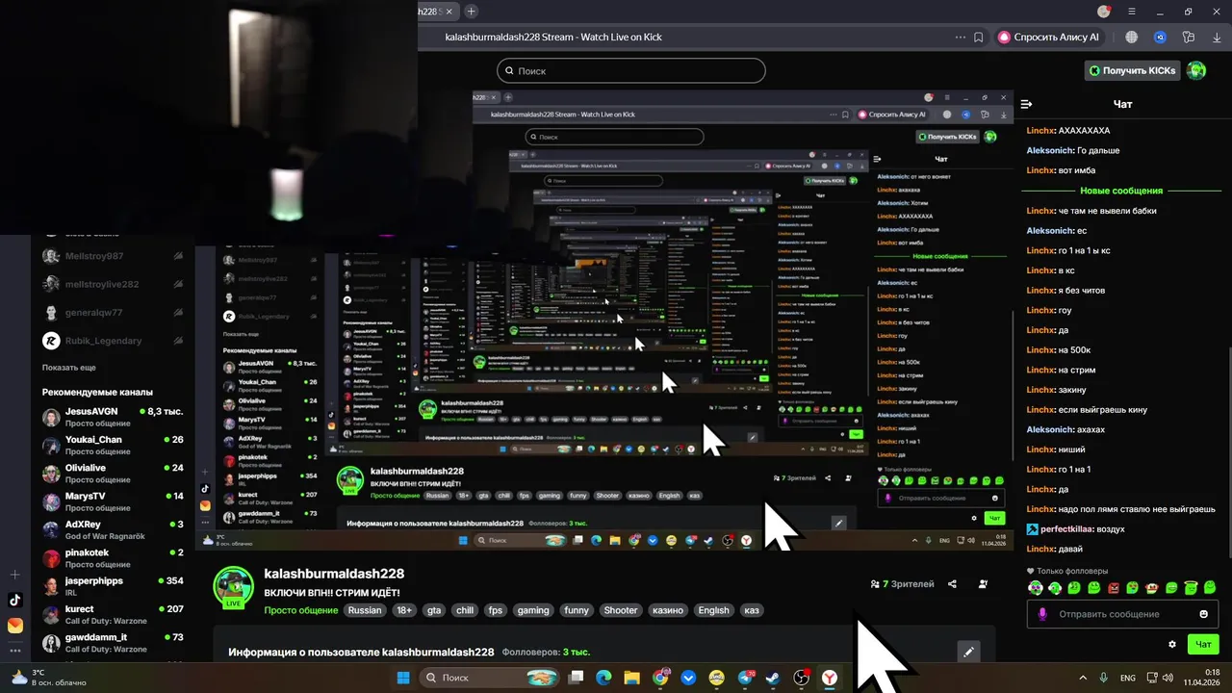Click the Отправить сообщение input in the main chat
This screenshot has width=1232, height=693.
pyautogui.click(x=1121, y=614)
